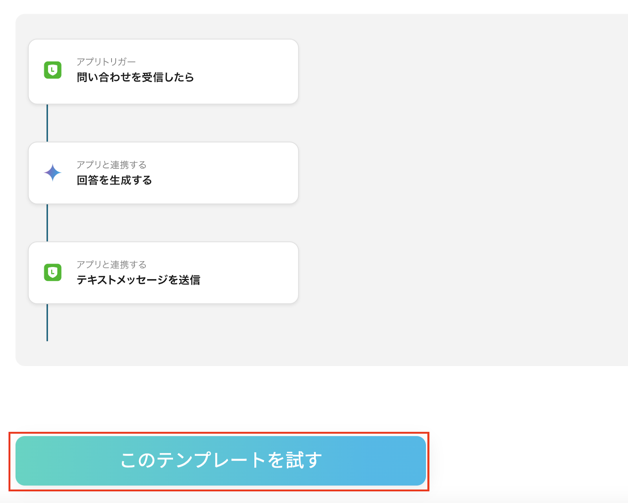This screenshot has height=503, width=628.
Task: Open the 回答を生成する step
Action: pos(114,180)
